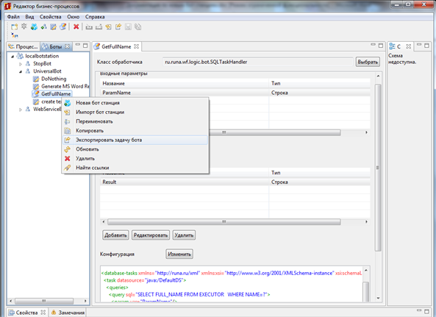
Task: Select the GetFullName bot task
Action: (56, 94)
